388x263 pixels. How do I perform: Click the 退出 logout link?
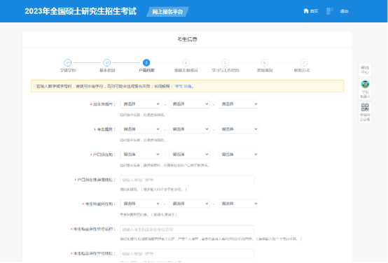tap(344, 11)
